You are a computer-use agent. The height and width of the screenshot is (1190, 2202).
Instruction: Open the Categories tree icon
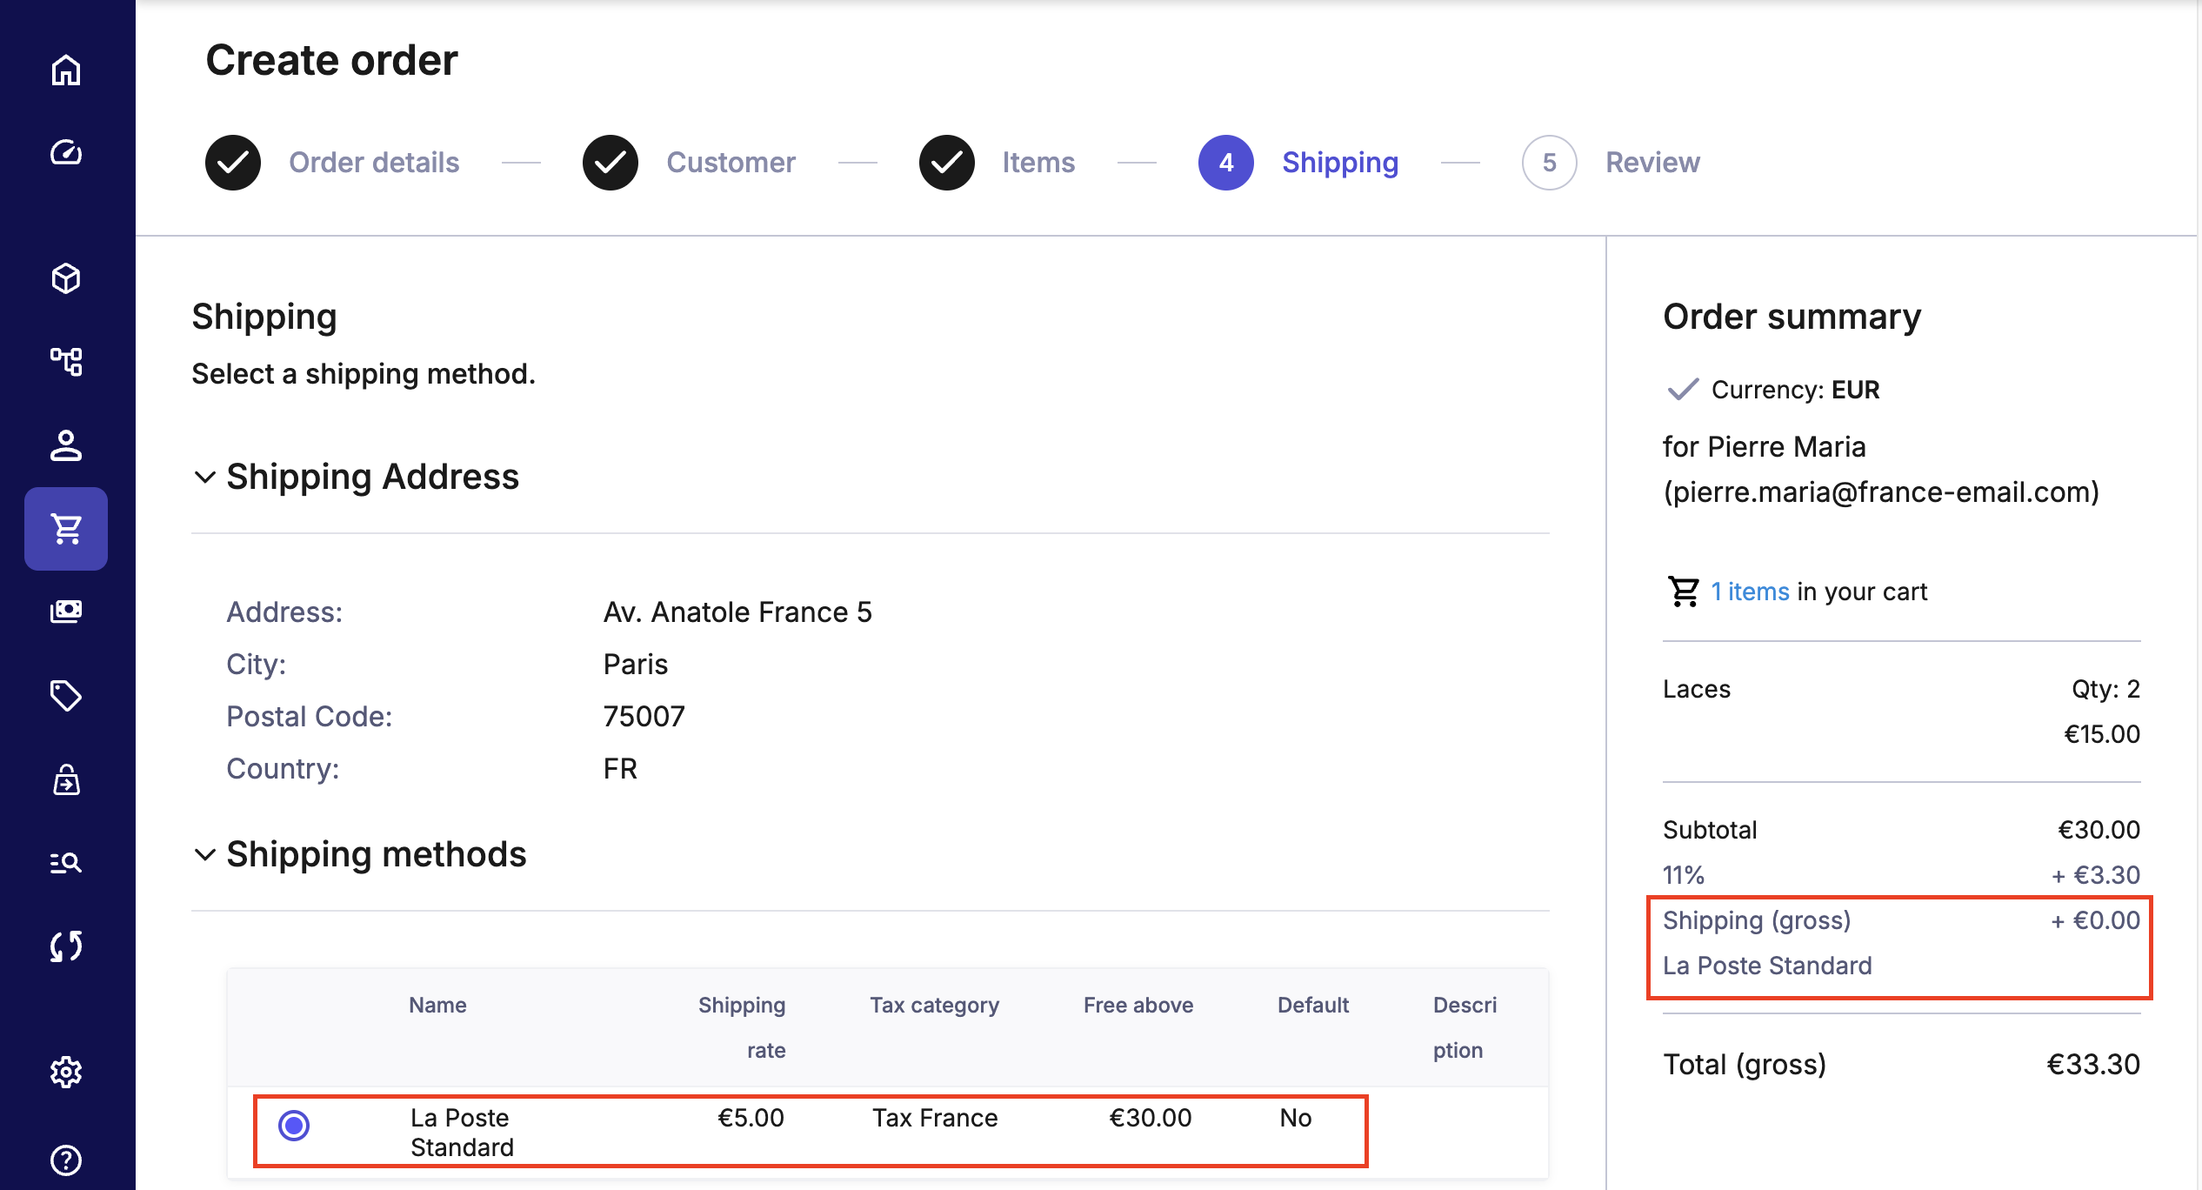coord(66,362)
